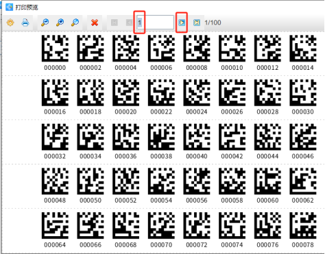
Task: Select Data Matrix code labeled 000062
Action: [303, 181]
